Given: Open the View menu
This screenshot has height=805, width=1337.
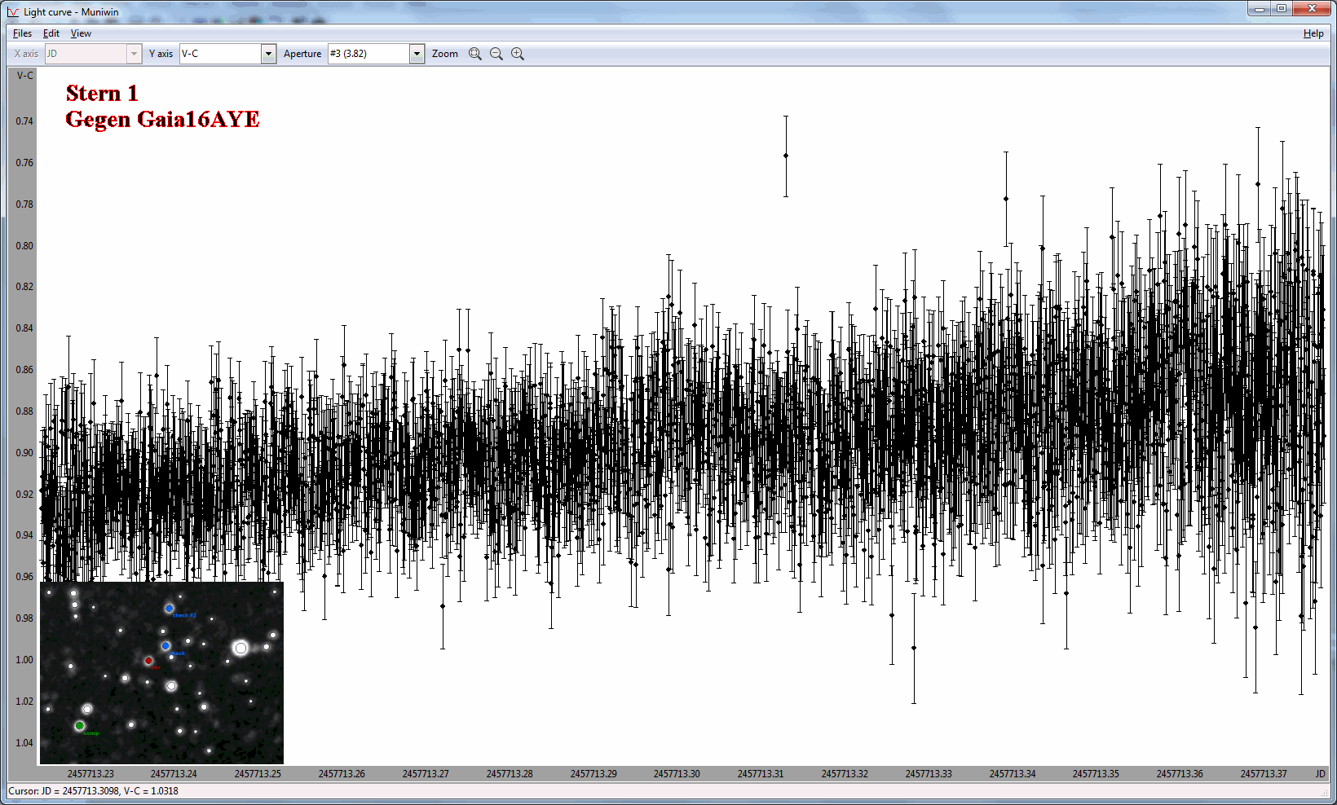Looking at the screenshot, I should coord(81,33).
